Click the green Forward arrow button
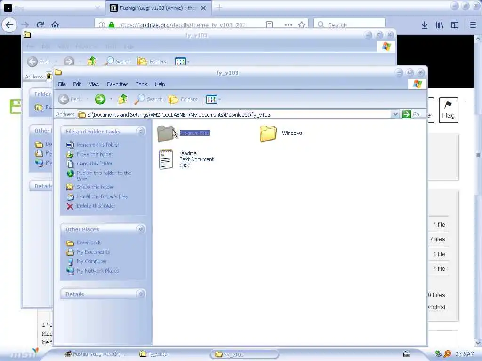Screen dimensions: 482x361 click(100, 99)
